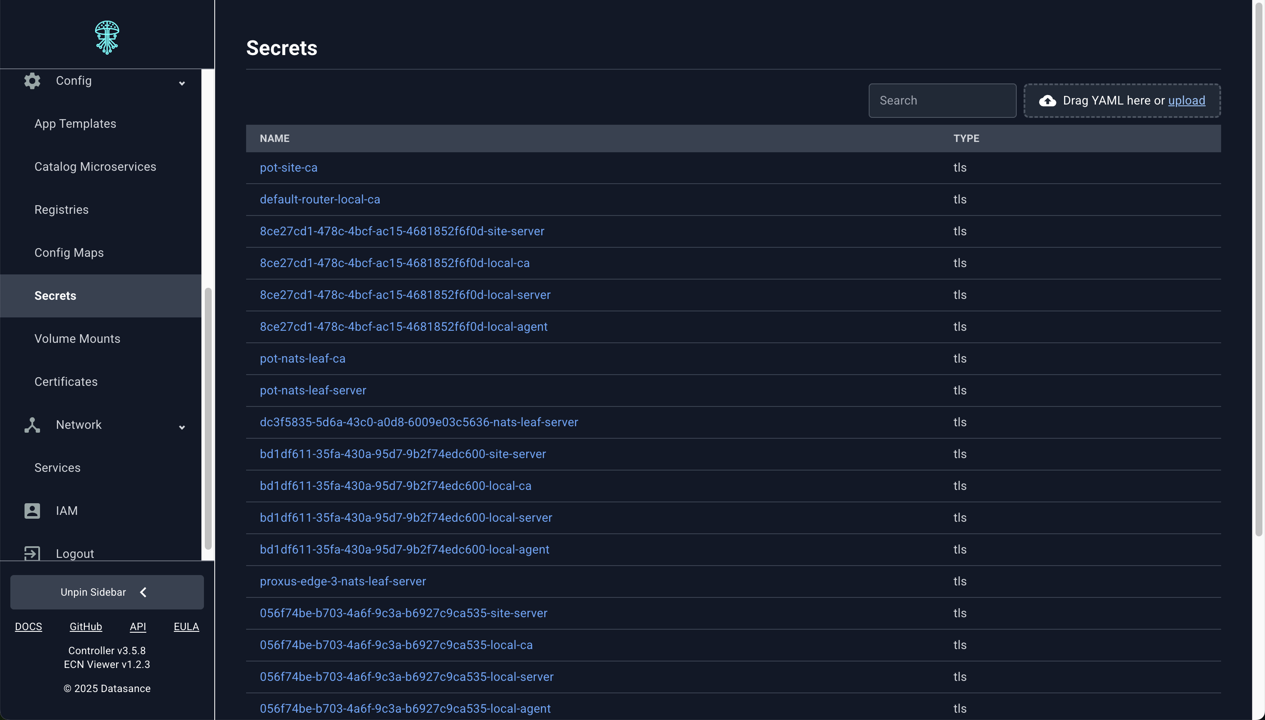
Task: Open the GitHub footer link
Action: (x=86, y=626)
